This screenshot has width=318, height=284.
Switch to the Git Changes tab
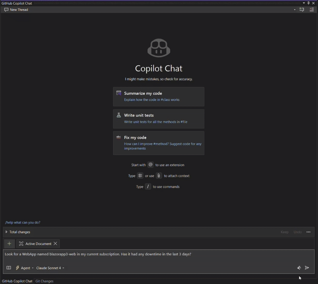coord(44,281)
